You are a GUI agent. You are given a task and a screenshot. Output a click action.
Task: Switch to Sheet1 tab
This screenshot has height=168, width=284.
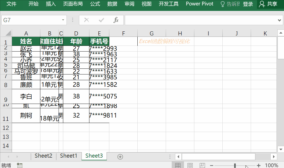click(x=69, y=156)
